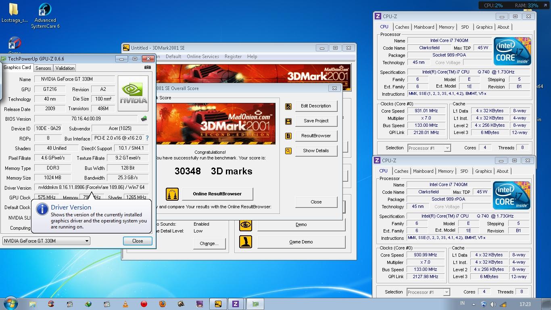Open the Mainboard tab in the 931.01 MHz CPU-Z window
The height and width of the screenshot is (310, 551).
pos(424,27)
